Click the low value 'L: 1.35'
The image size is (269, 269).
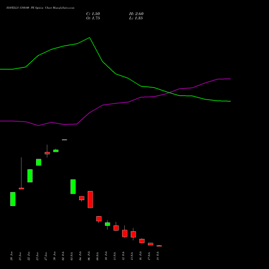pyautogui.click(x=136, y=18)
